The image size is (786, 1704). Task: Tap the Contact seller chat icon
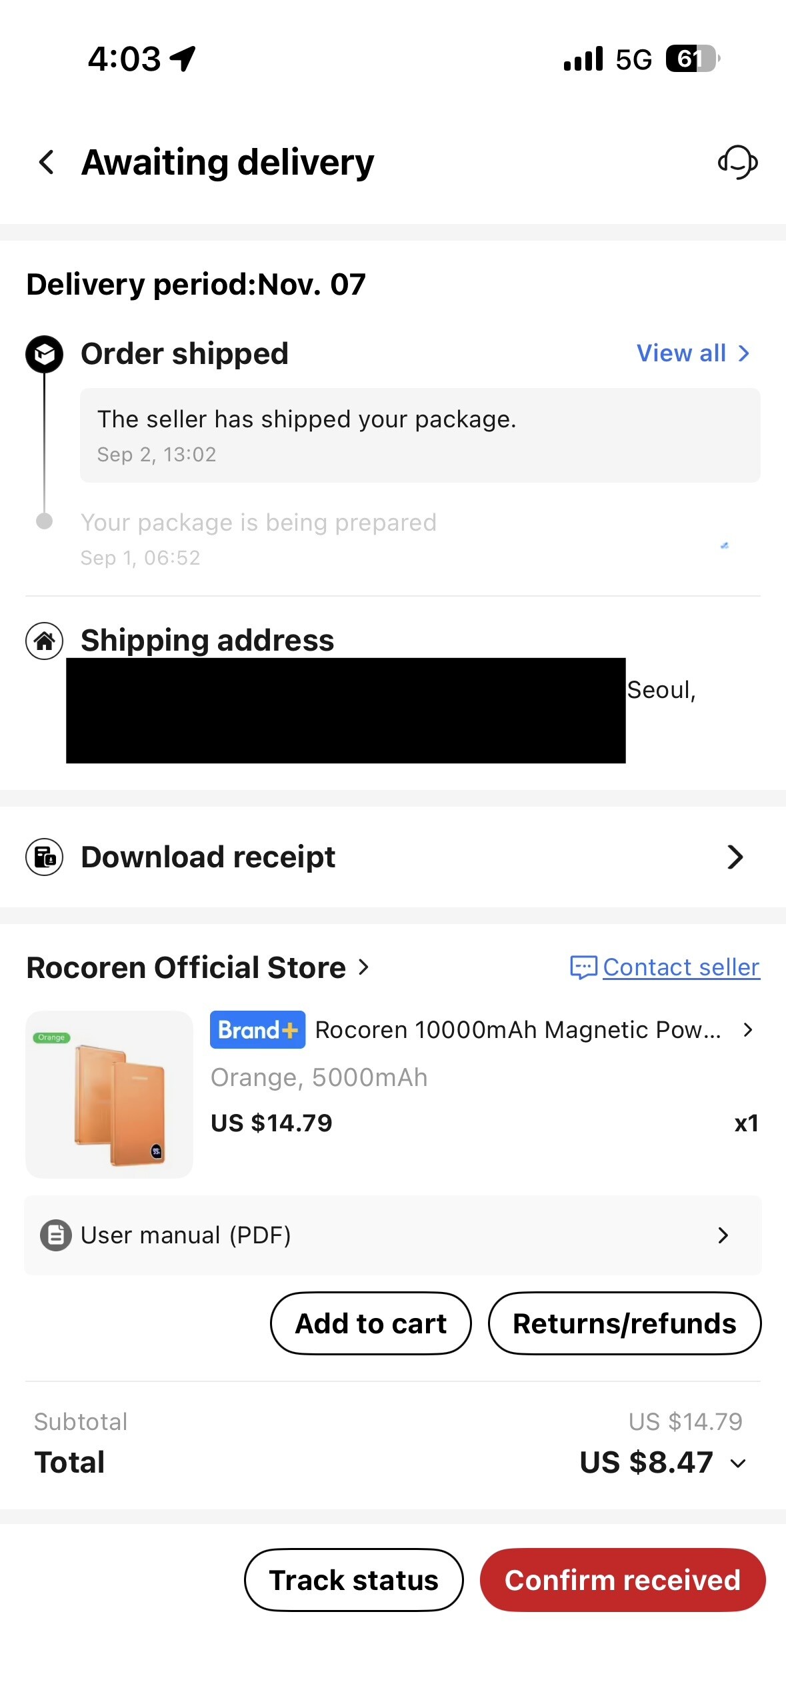point(583,967)
